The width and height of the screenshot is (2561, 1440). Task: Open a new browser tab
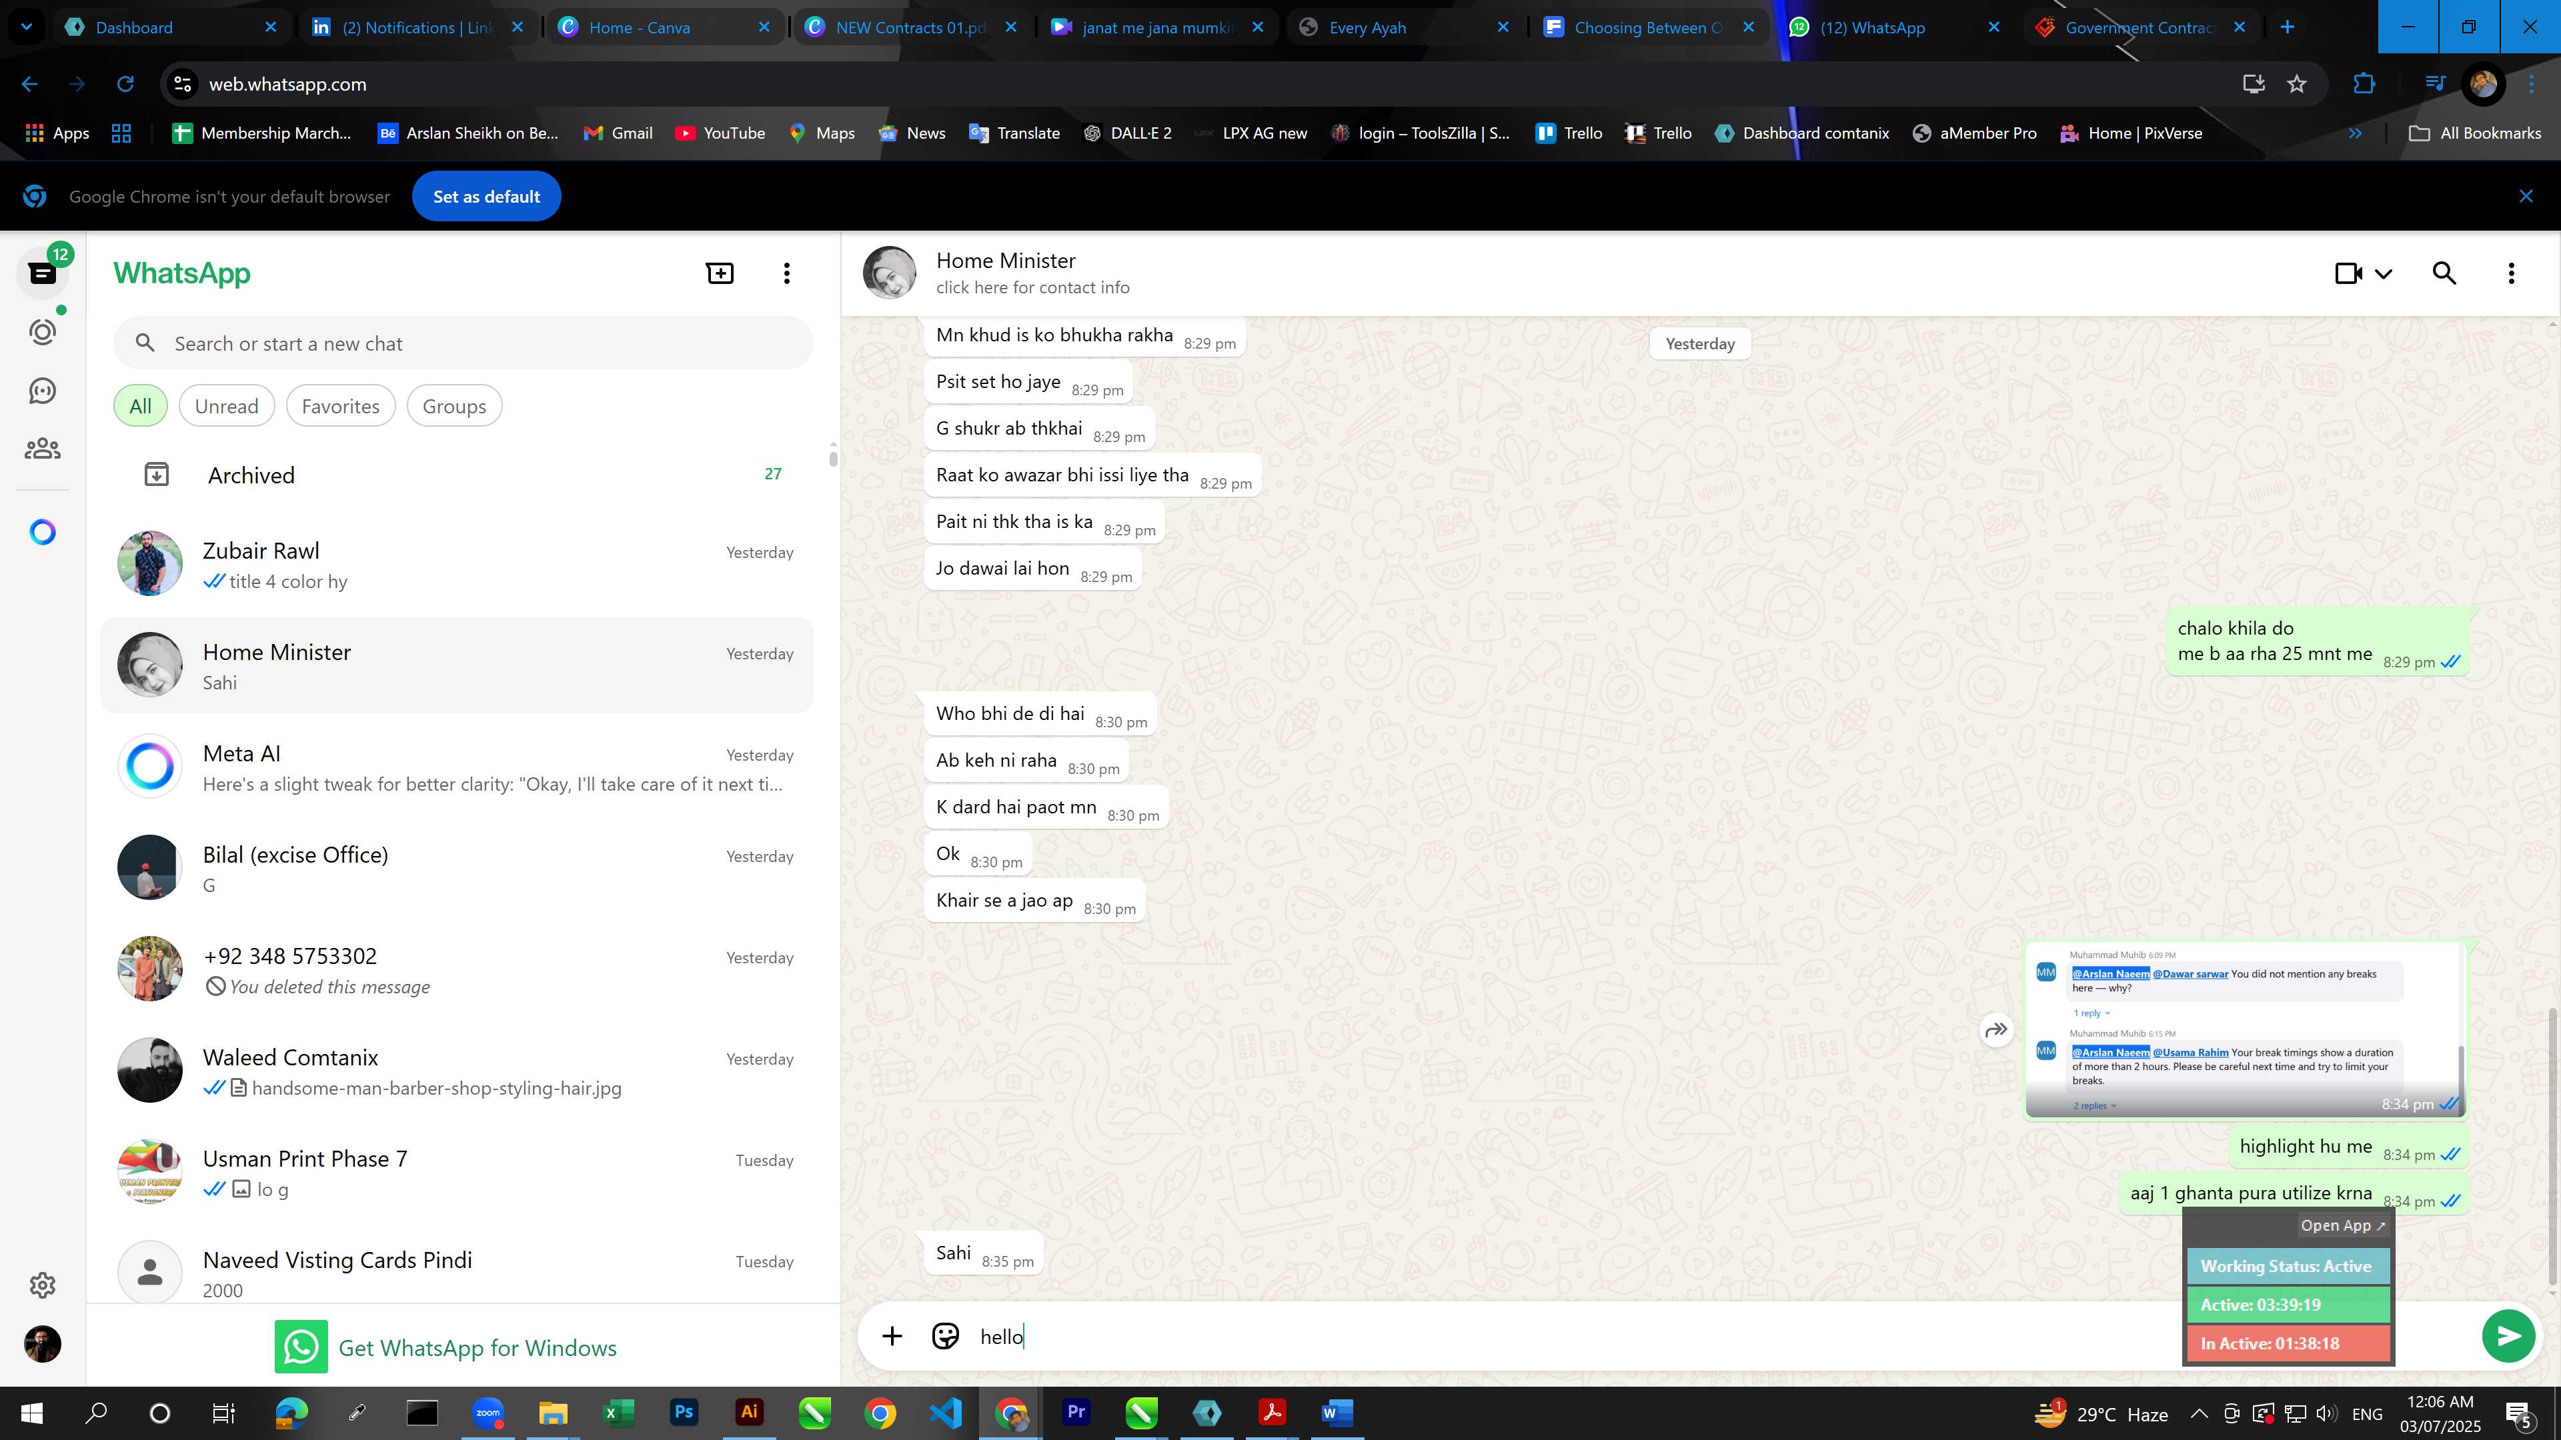point(2287,28)
